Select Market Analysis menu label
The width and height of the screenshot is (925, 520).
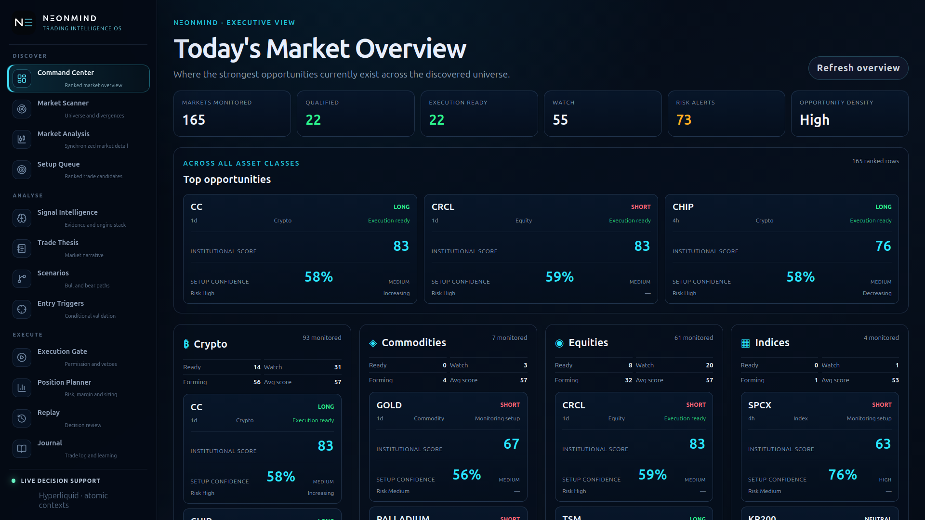click(64, 134)
